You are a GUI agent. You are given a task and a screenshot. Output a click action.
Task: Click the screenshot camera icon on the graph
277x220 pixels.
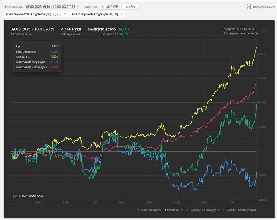[x=265, y=30]
